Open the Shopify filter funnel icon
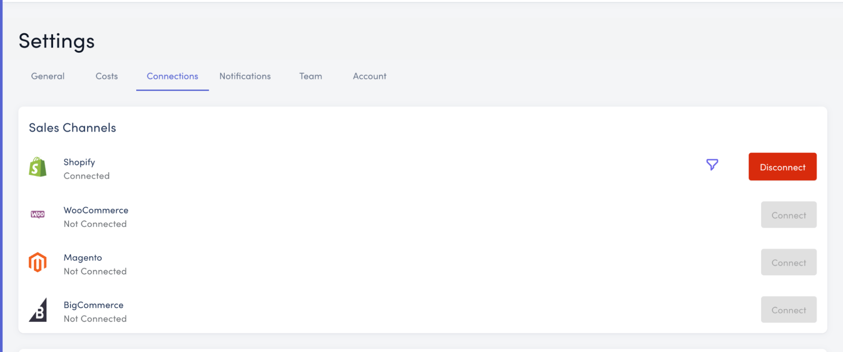The width and height of the screenshot is (843, 352). [712, 165]
